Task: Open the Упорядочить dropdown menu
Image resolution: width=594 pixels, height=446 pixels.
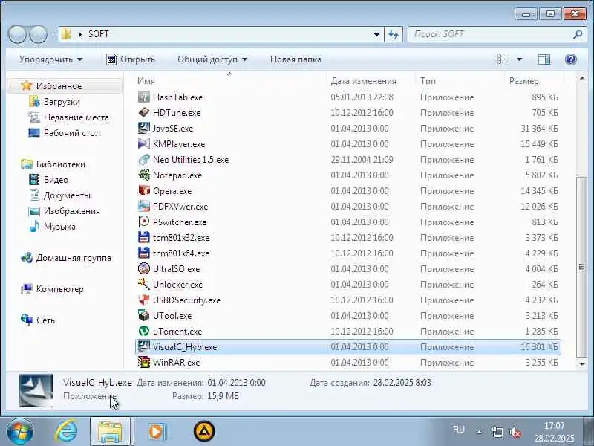Action: (50, 59)
